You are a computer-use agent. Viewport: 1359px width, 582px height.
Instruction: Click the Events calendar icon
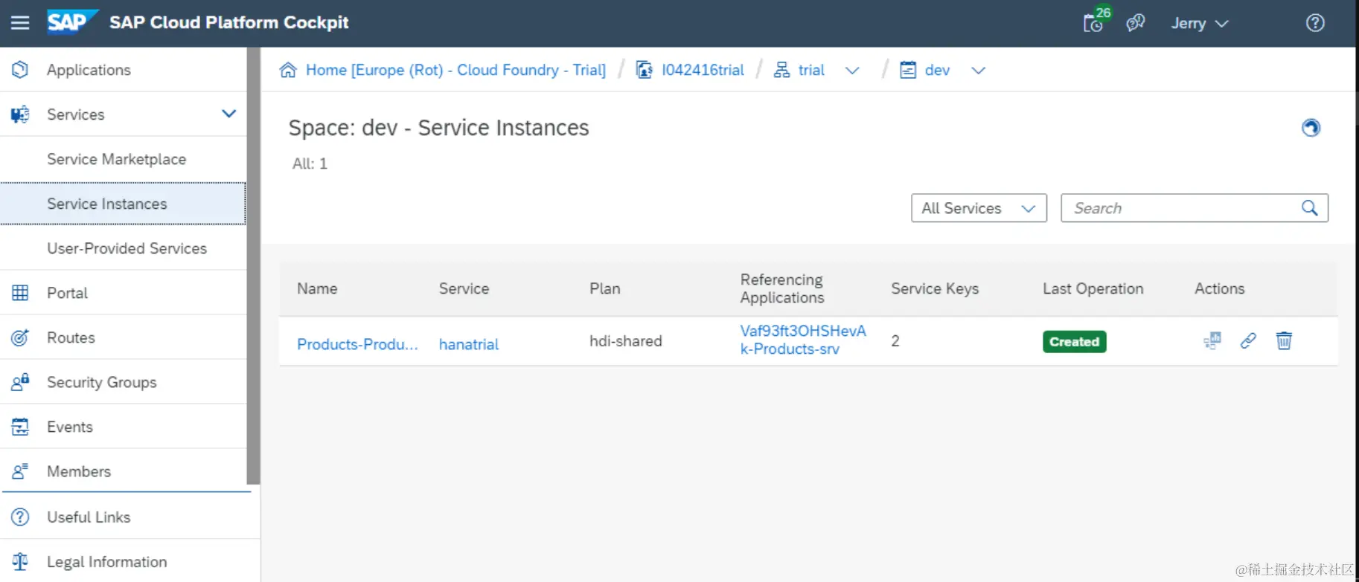[20, 427]
